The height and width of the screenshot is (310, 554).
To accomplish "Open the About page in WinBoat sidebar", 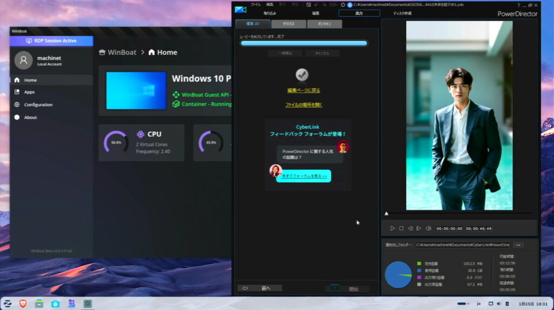I will coord(30,117).
